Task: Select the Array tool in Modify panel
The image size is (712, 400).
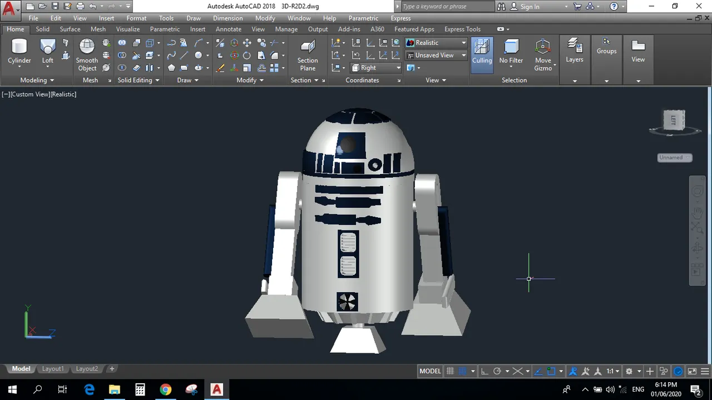Action: [x=274, y=68]
